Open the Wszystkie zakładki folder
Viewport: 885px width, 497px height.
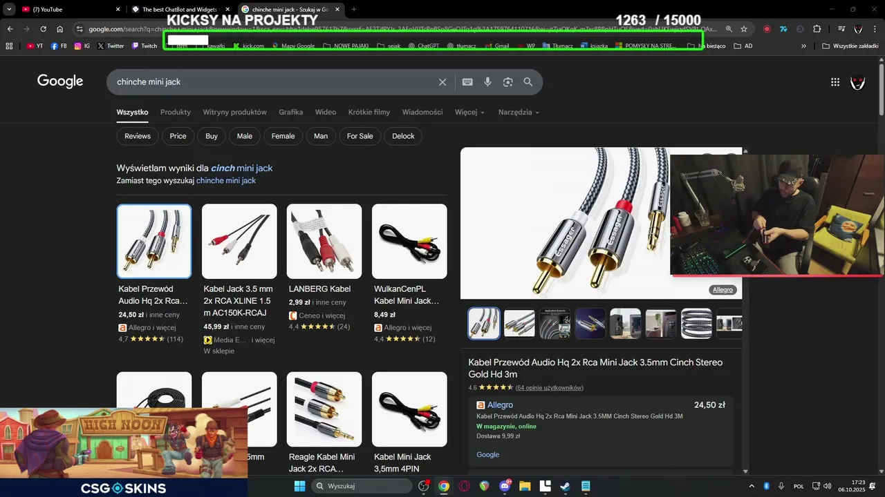coord(850,46)
